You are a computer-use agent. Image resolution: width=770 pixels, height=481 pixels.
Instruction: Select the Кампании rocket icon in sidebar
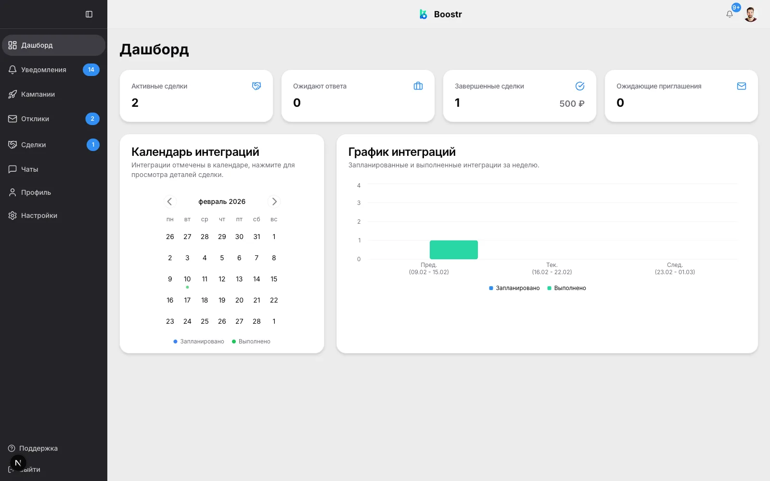pos(12,94)
